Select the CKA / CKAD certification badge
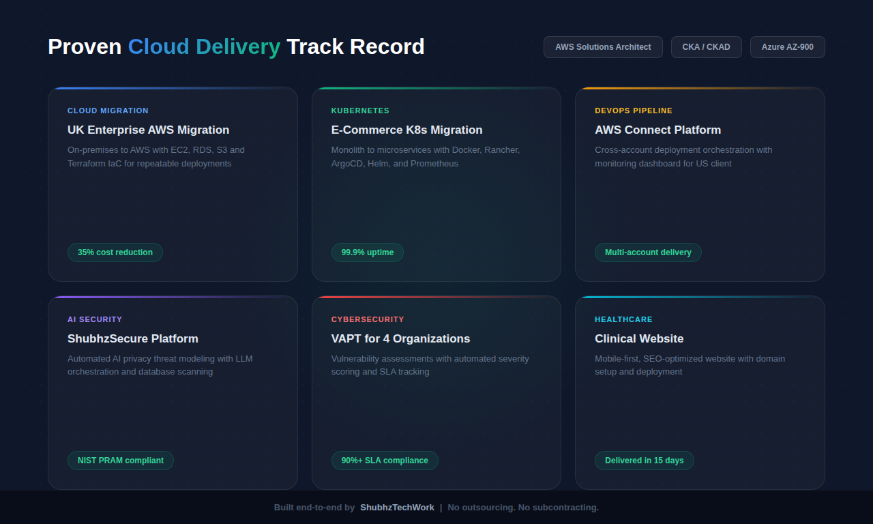This screenshot has height=524, width=873. [706, 47]
